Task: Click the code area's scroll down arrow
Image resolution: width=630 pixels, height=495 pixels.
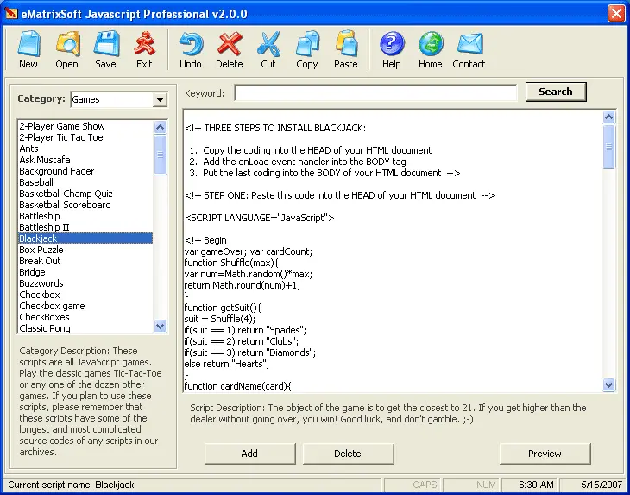Action: (x=609, y=385)
